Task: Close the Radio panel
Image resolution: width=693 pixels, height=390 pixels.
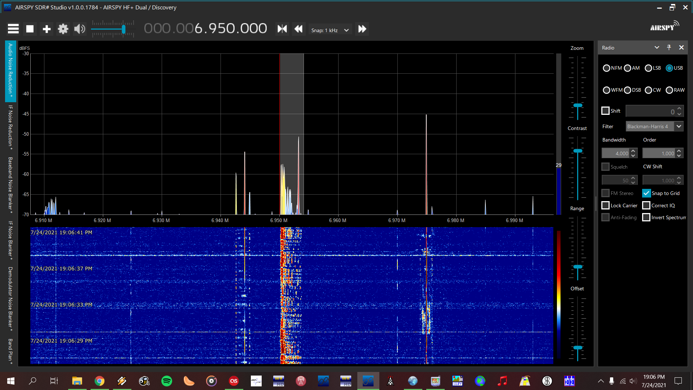Action: [x=681, y=48]
